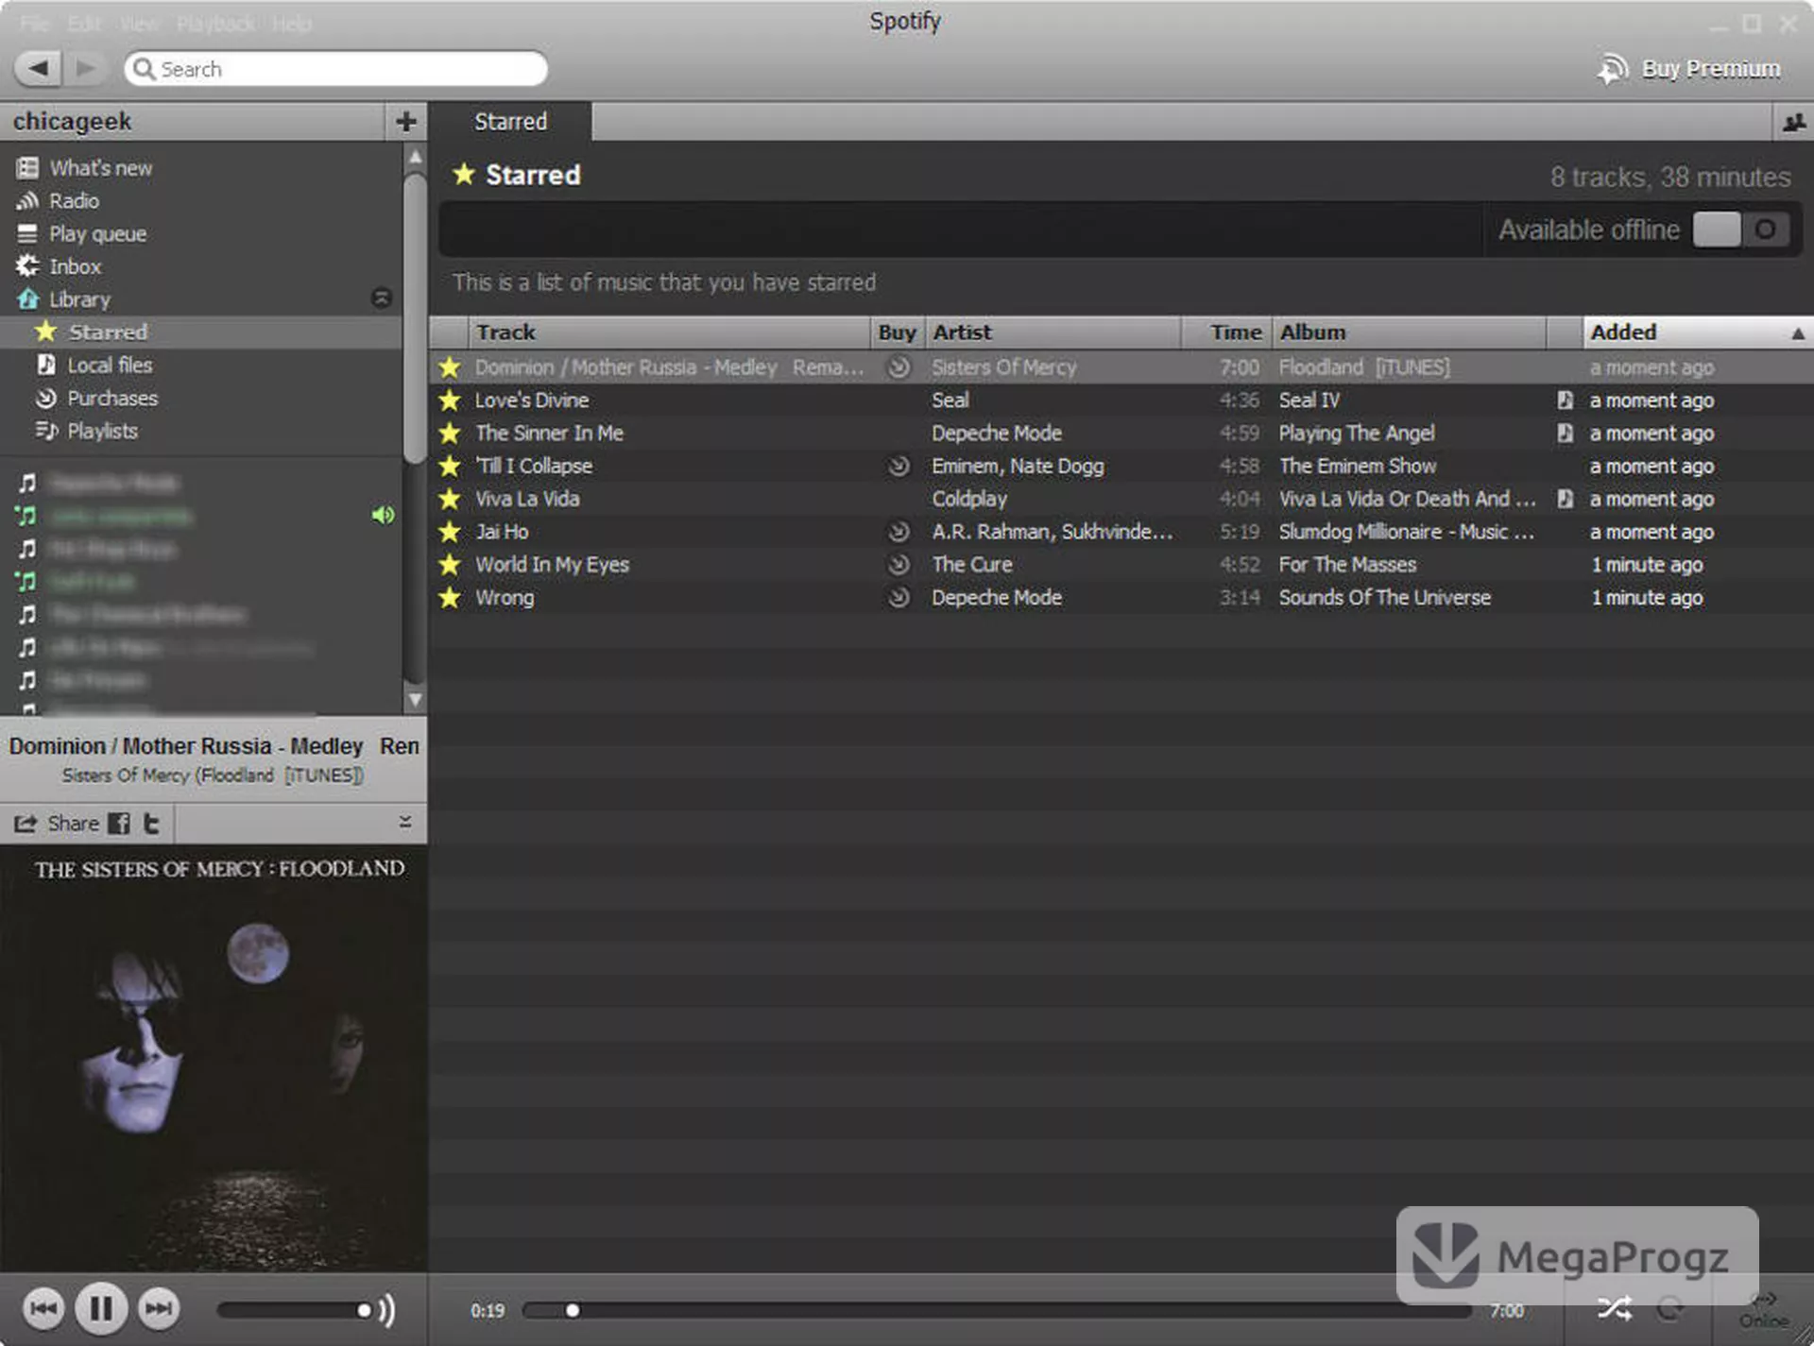This screenshot has height=1346, width=1814.
Task: Click the Share button
Action: coord(57,824)
